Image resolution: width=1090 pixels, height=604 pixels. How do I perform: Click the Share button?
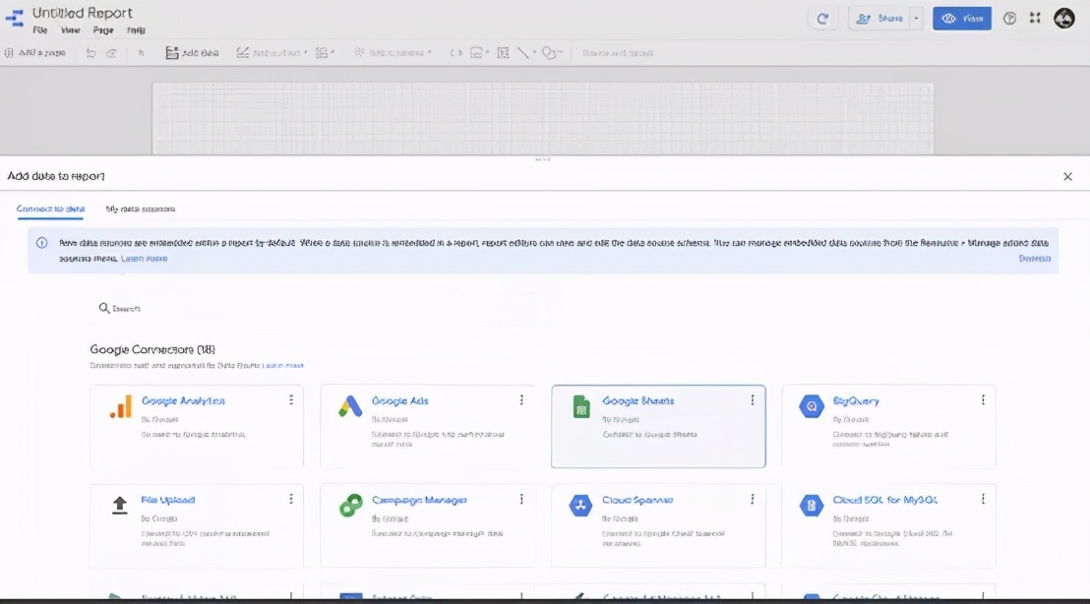(879, 19)
